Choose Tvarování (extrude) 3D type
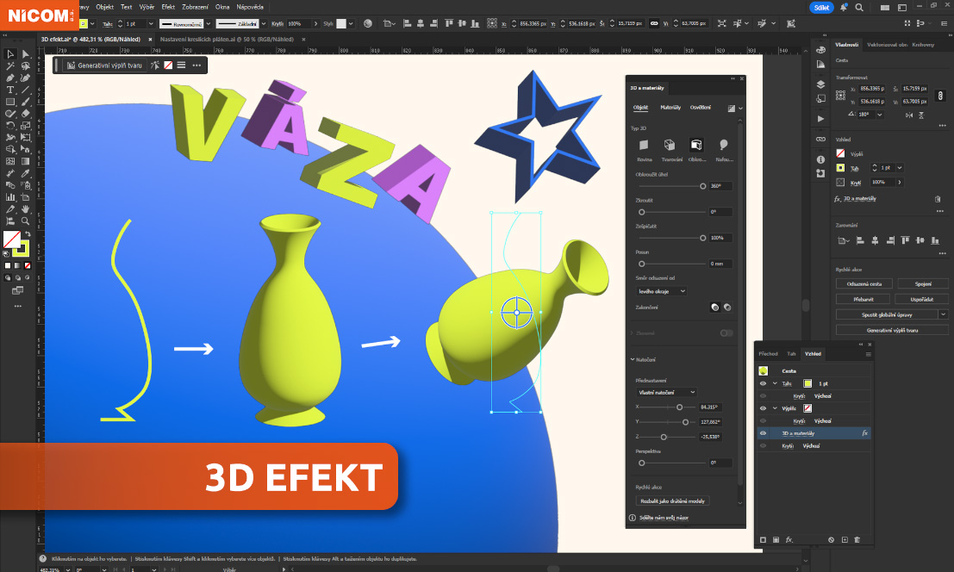 (670, 145)
